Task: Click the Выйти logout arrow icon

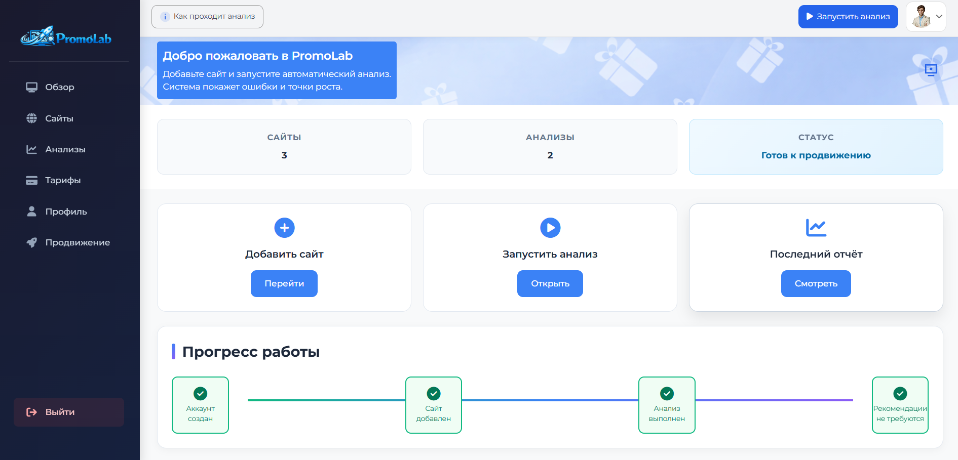Action: click(32, 412)
